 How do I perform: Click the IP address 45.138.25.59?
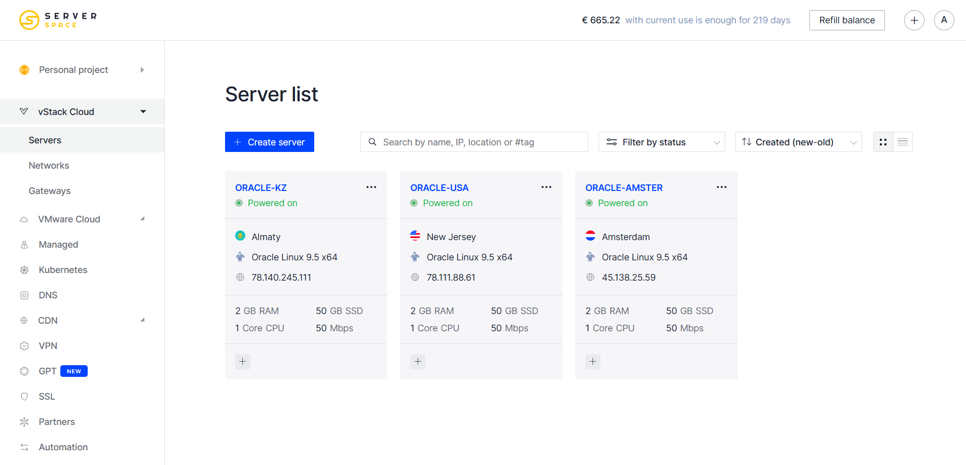628,278
